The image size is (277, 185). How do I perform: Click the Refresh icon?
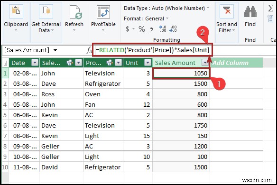pyautogui.click(x=75, y=12)
